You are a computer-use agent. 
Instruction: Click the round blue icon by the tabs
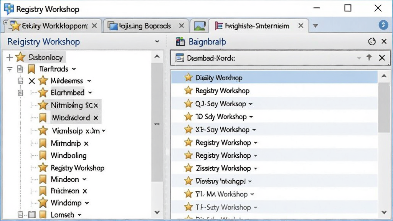point(383,25)
